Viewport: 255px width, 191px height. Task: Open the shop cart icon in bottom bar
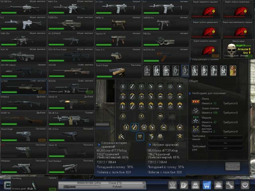click(207, 185)
